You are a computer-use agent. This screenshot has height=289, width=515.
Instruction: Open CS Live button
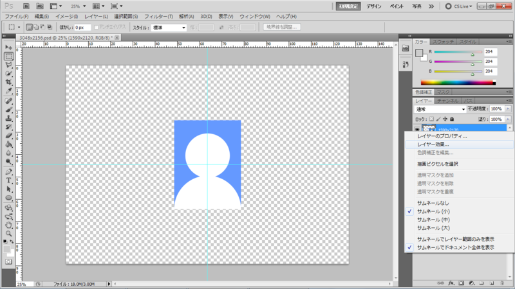[x=458, y=6]
